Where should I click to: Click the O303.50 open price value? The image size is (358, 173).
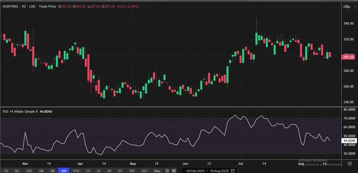(64, 6)
